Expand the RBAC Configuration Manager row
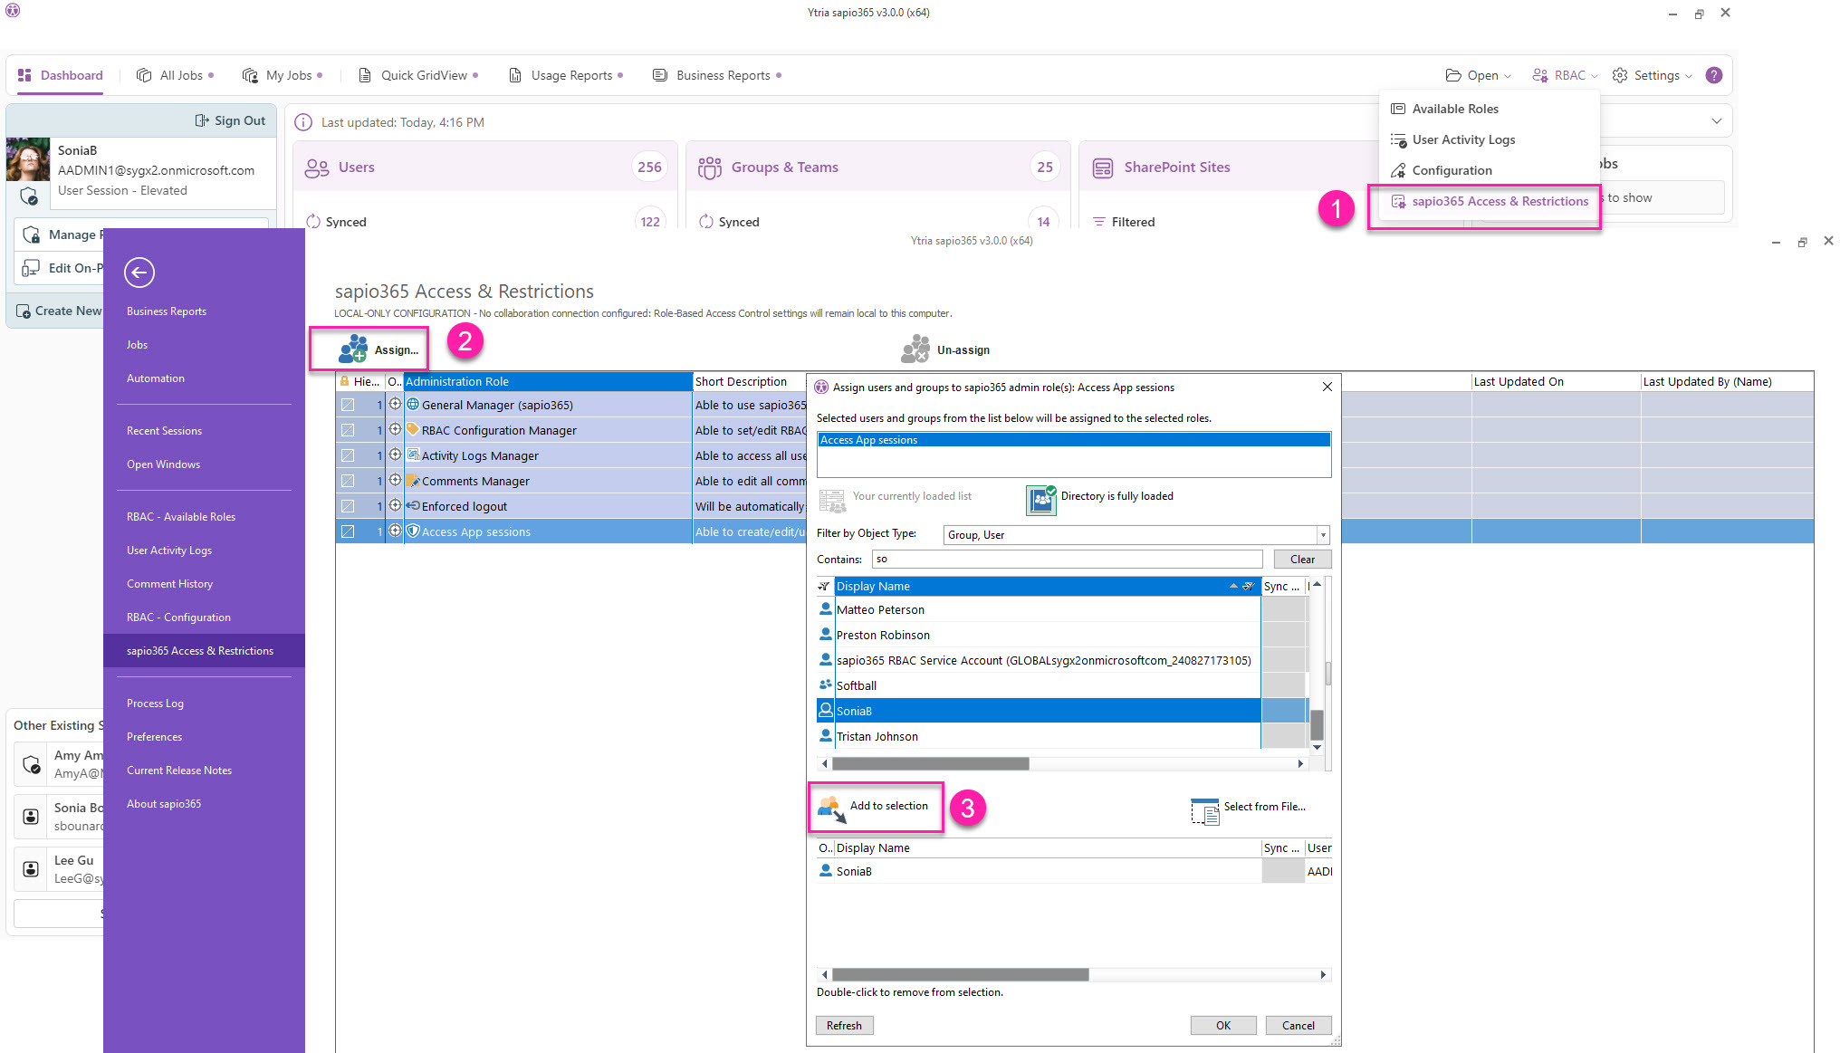The height and width of the screenshot is (1053, 1840). coord(395,429)
